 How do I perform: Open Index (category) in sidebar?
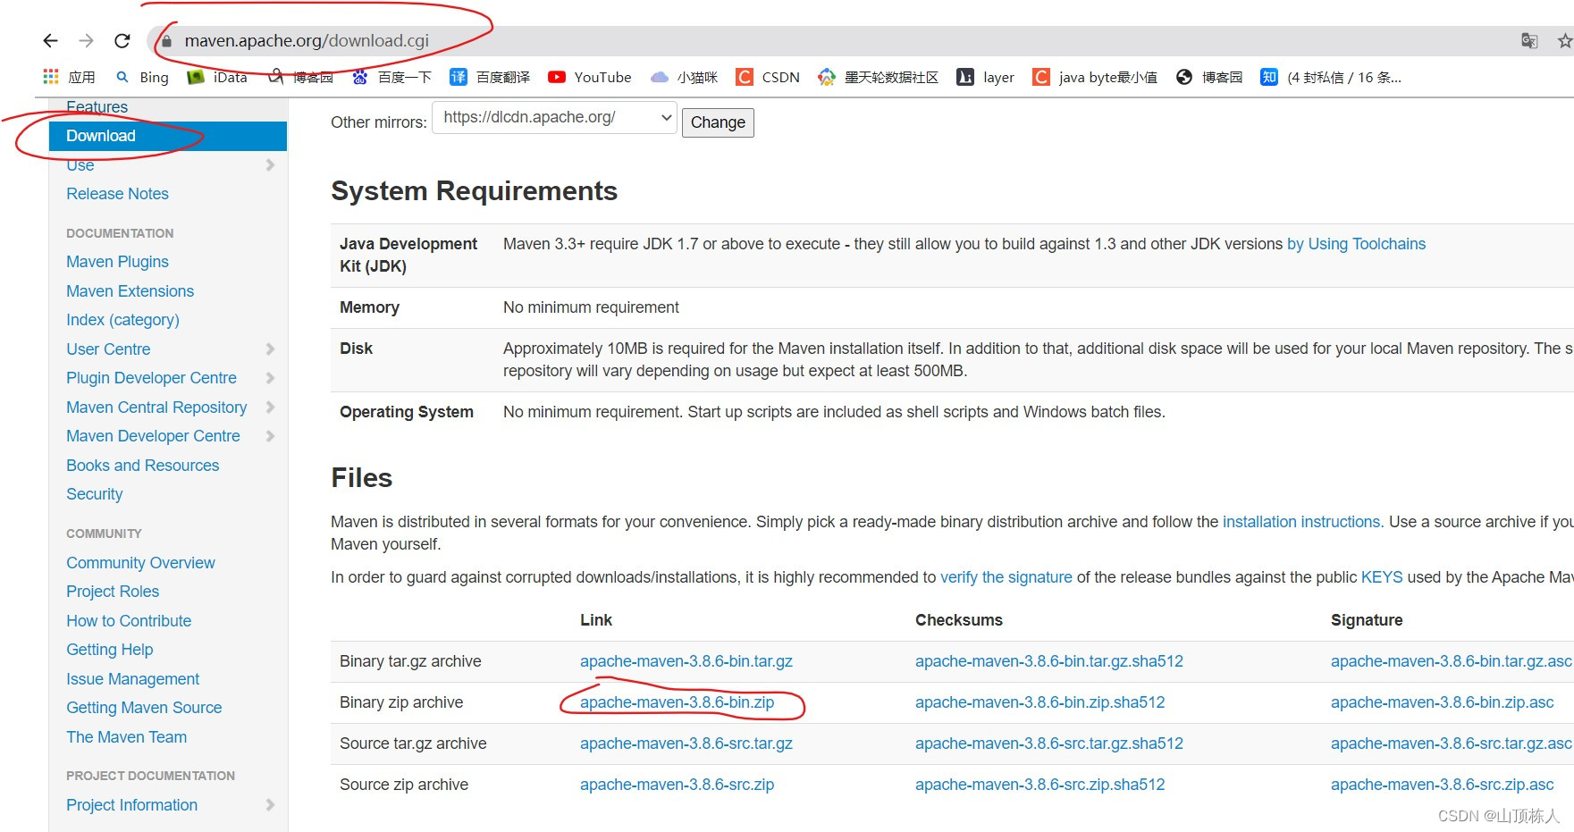click(x=122, y=320)
